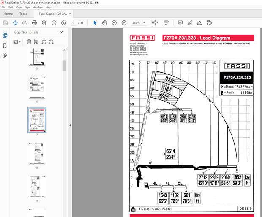Click the page number input field
Screen dimensions: 262x217
pyautogui.click(x=74, y=23)
